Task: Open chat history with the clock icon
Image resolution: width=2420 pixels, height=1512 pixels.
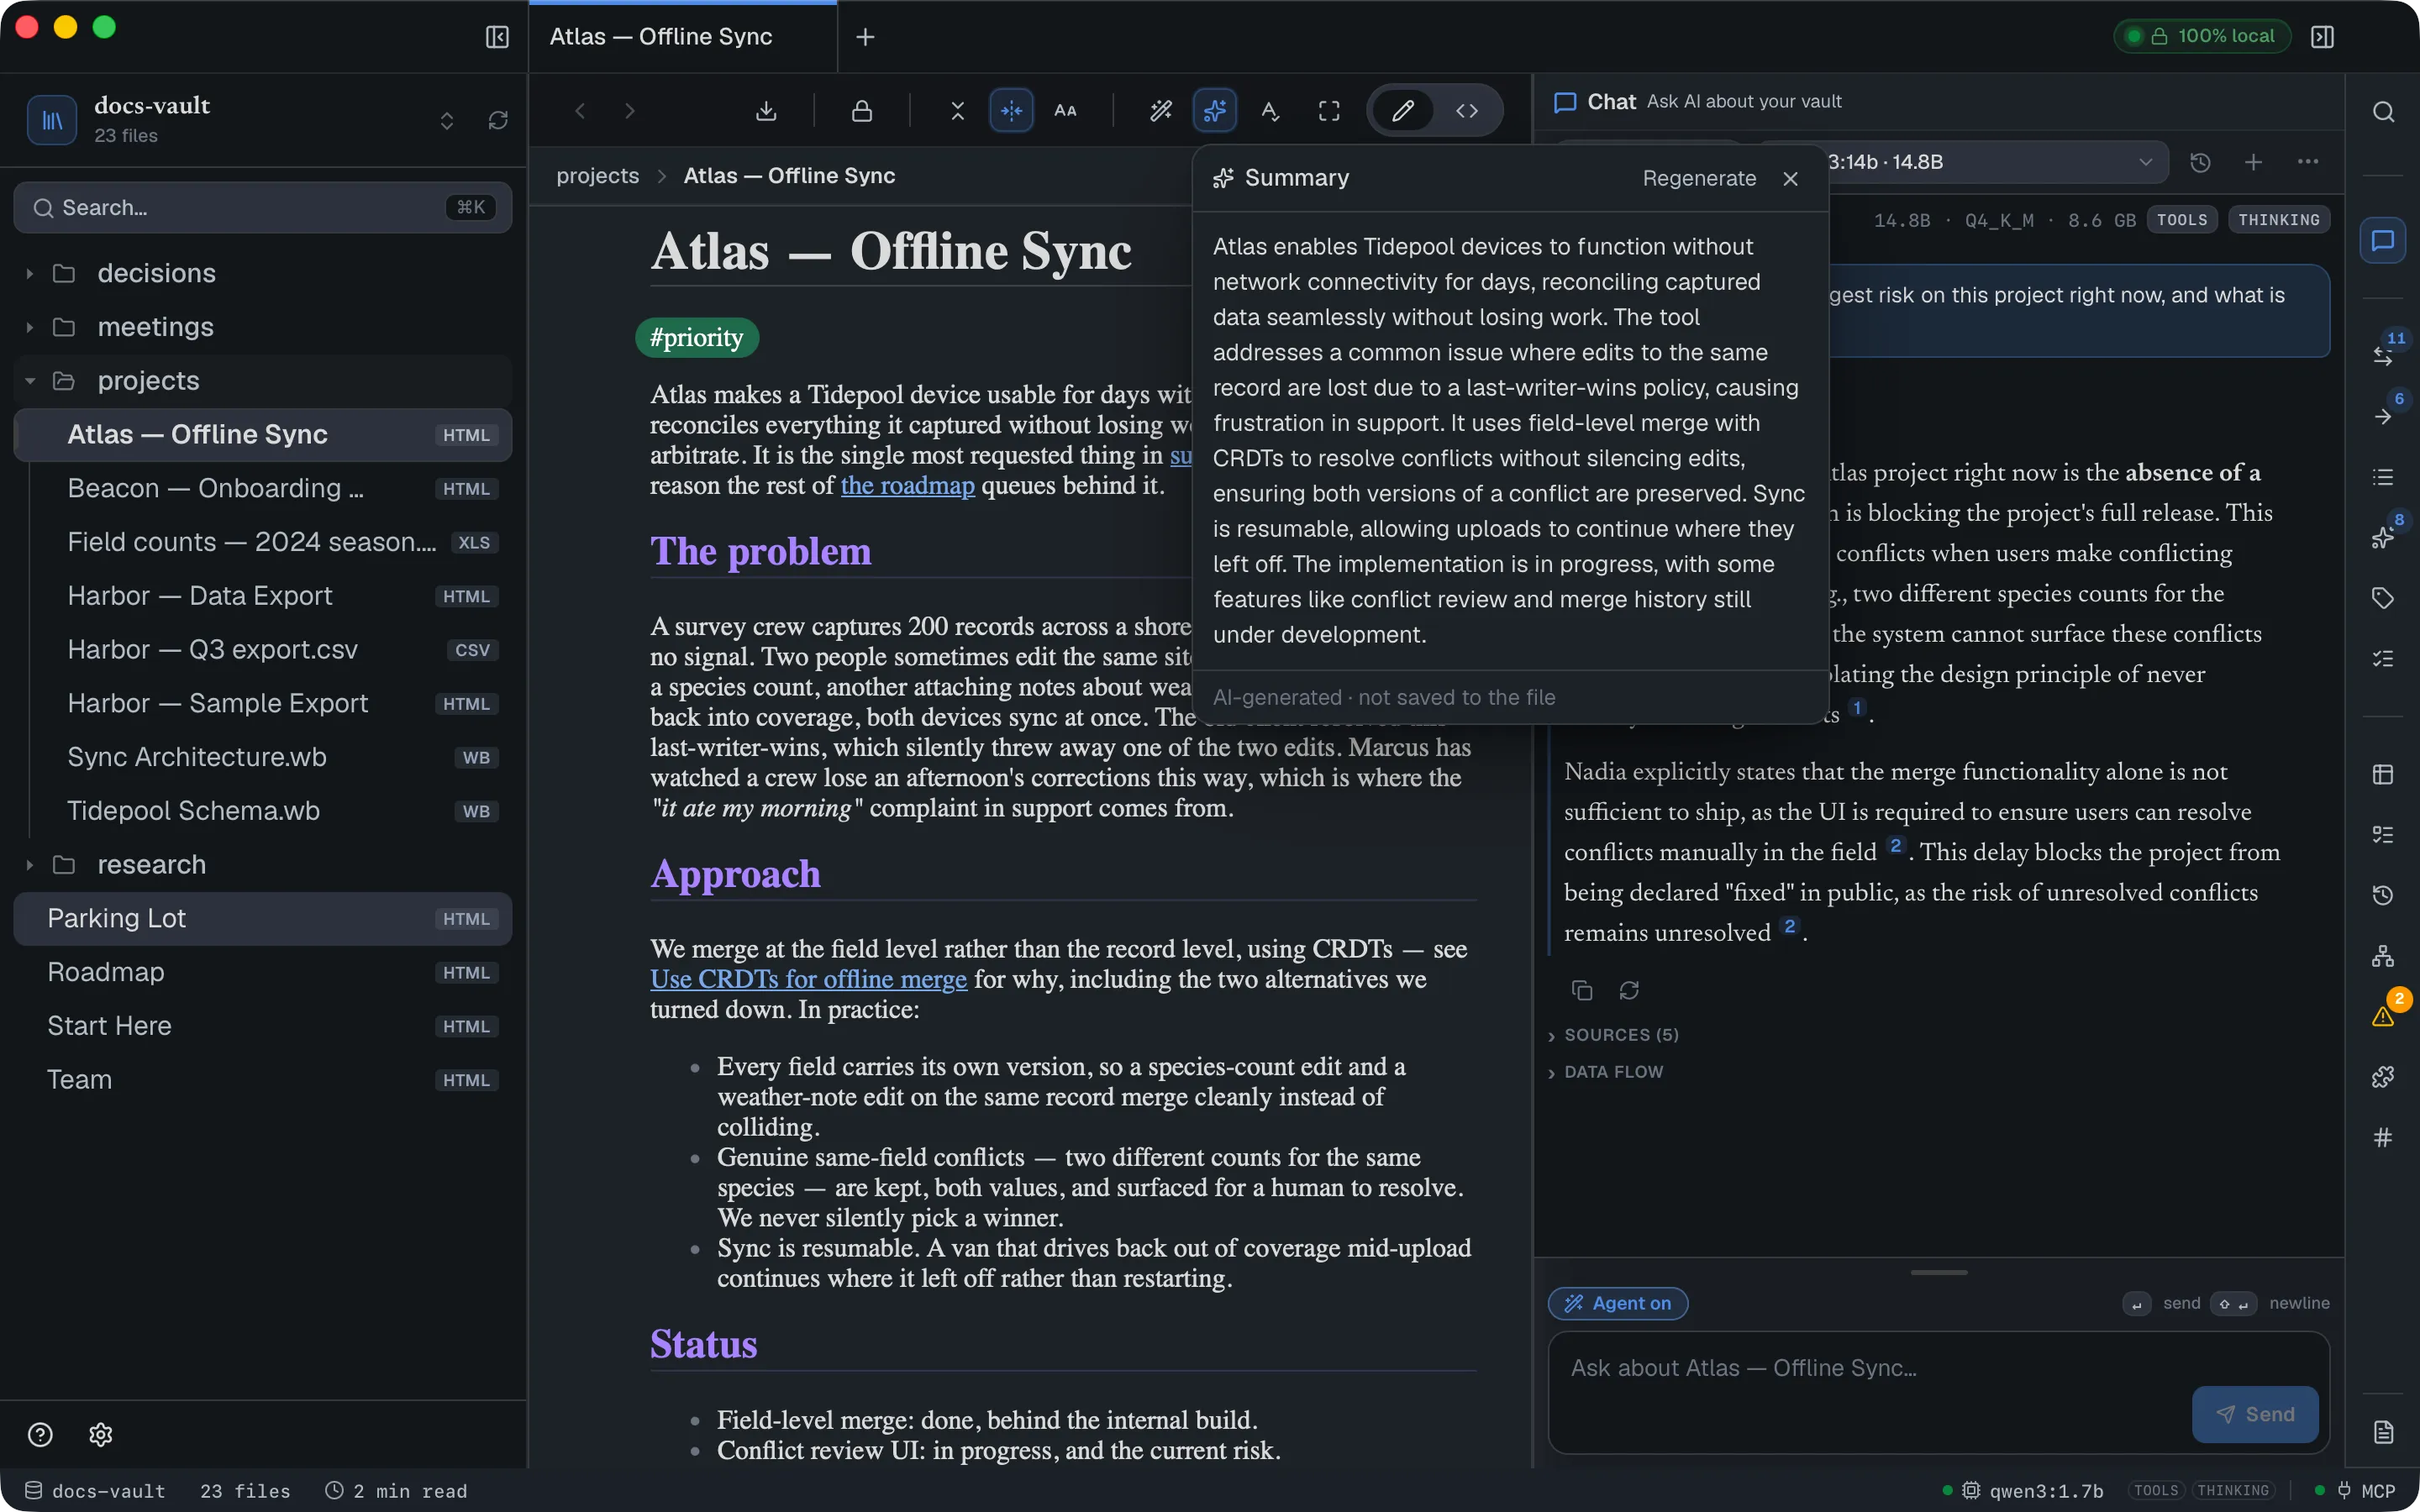Action: point(2200,162)
